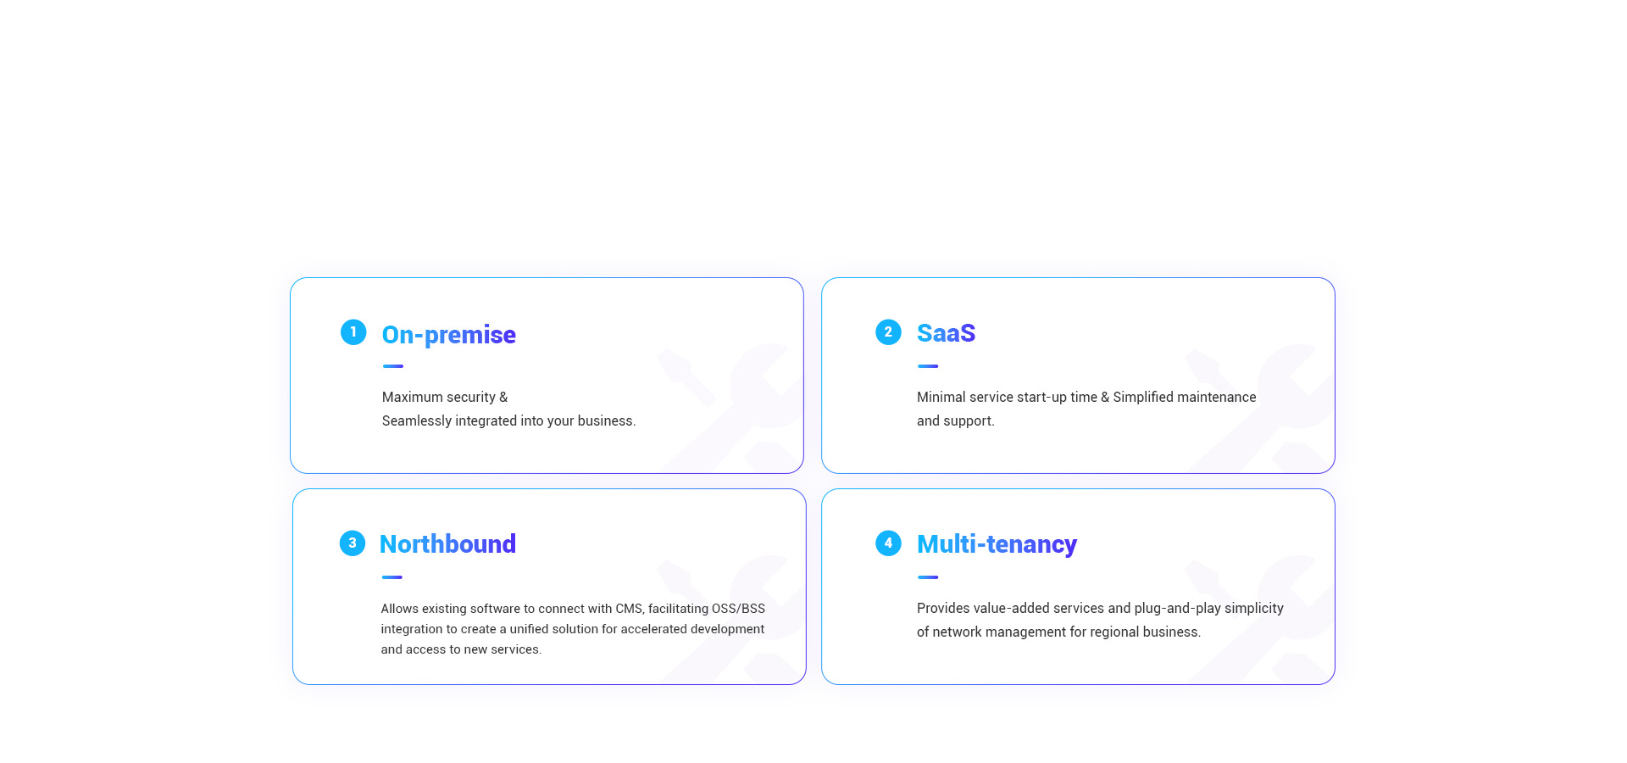Click wrench watermark icon in On-premise card
Viewport: 1627px width, 763px height.
tap(730, 409)
